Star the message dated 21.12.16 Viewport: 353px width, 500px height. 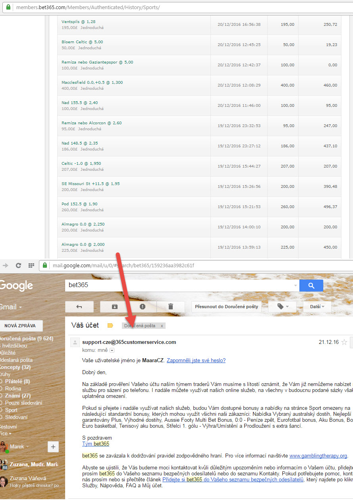pos(344,342)
